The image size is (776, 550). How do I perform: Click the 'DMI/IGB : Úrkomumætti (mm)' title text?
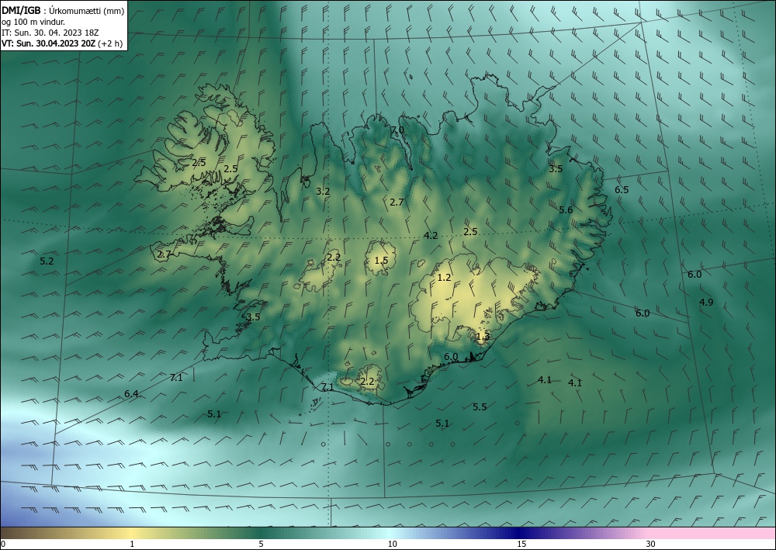point(63,11)
